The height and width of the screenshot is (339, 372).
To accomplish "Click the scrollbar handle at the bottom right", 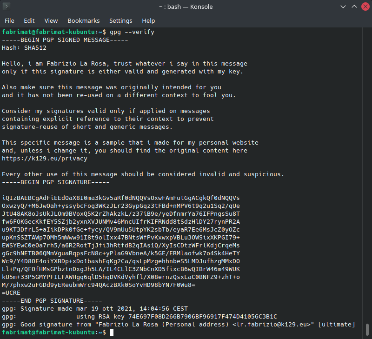I will click(367, 328).
